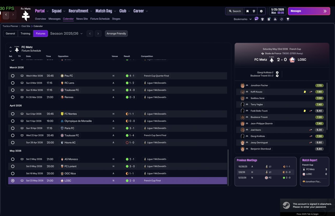The image size is (335, 216).
Task: Switch to the General tab
Action: pos(10,33)
